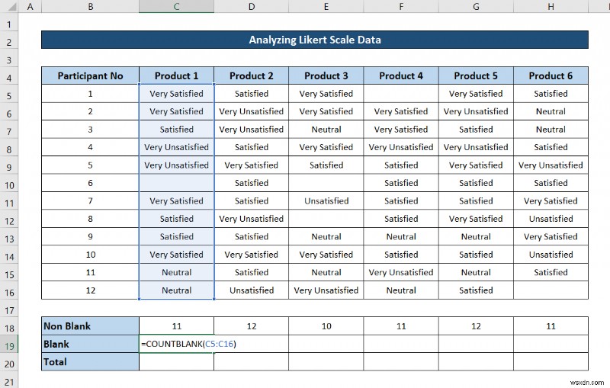Select column H header
Viewport: 610px width, 388px height.
pos(551,6)
